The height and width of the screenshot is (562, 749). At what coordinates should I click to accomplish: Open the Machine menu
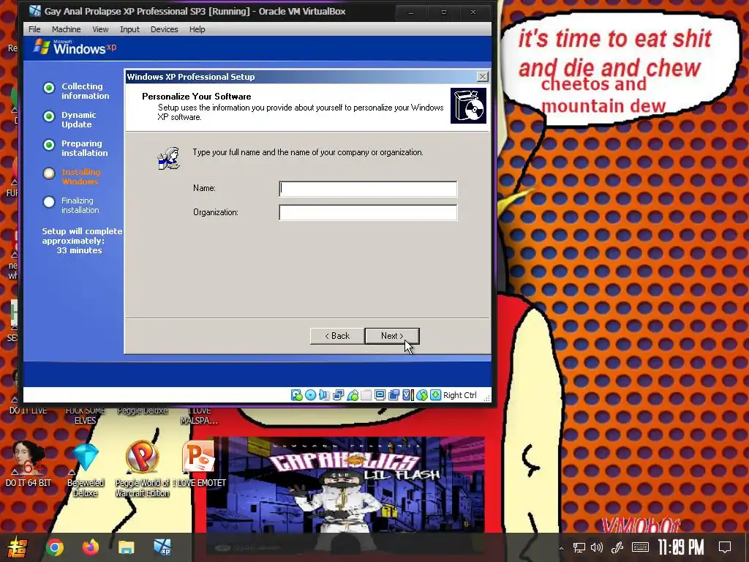pos(66,29)
